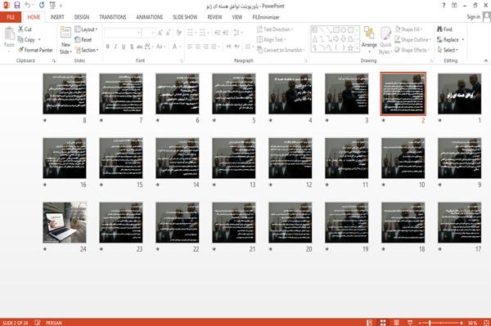Click Convert to SmartArt

(x=281, y=50)
